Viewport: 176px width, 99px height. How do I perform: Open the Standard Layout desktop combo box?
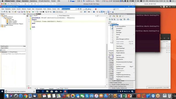pos(69,9)
